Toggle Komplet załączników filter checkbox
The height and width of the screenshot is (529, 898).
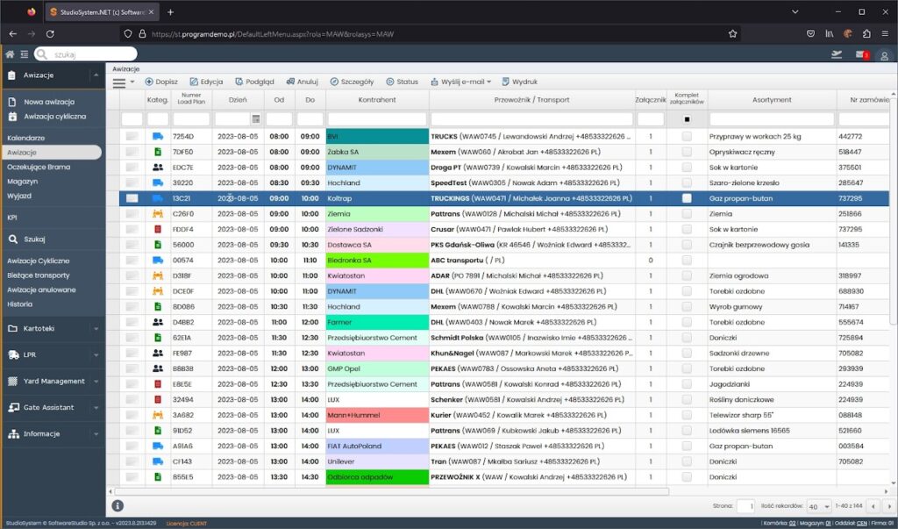coord(687,118)
